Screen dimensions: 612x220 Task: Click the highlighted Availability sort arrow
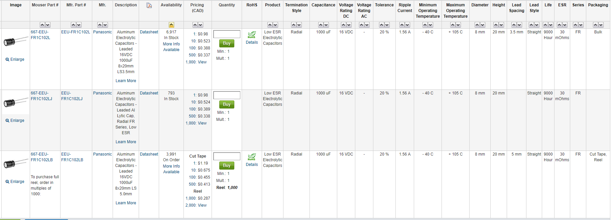(x=171, y=25)
